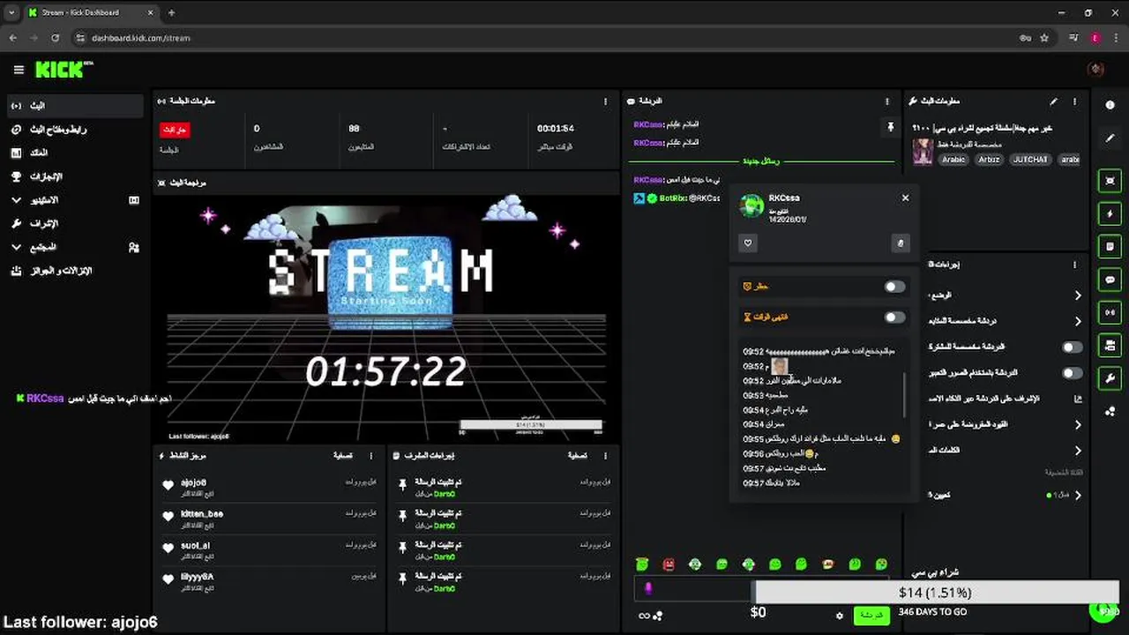Click the stream category thumbnail image

tap(923, 151)
